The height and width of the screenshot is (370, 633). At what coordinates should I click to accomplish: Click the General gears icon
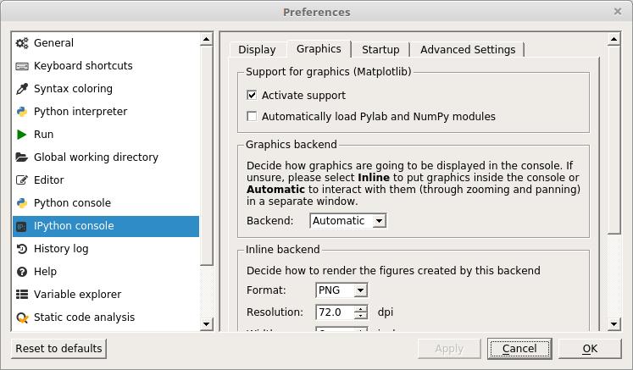22,43
